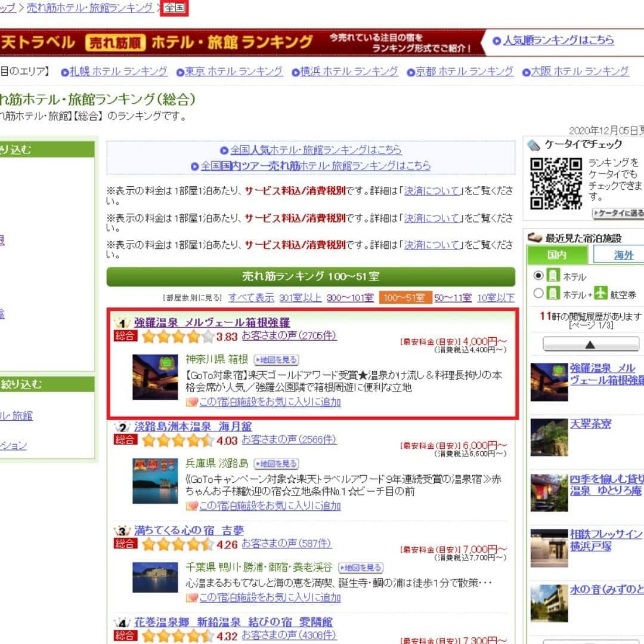Open 札幌 ホテル ランキング link

pos(118,72)
